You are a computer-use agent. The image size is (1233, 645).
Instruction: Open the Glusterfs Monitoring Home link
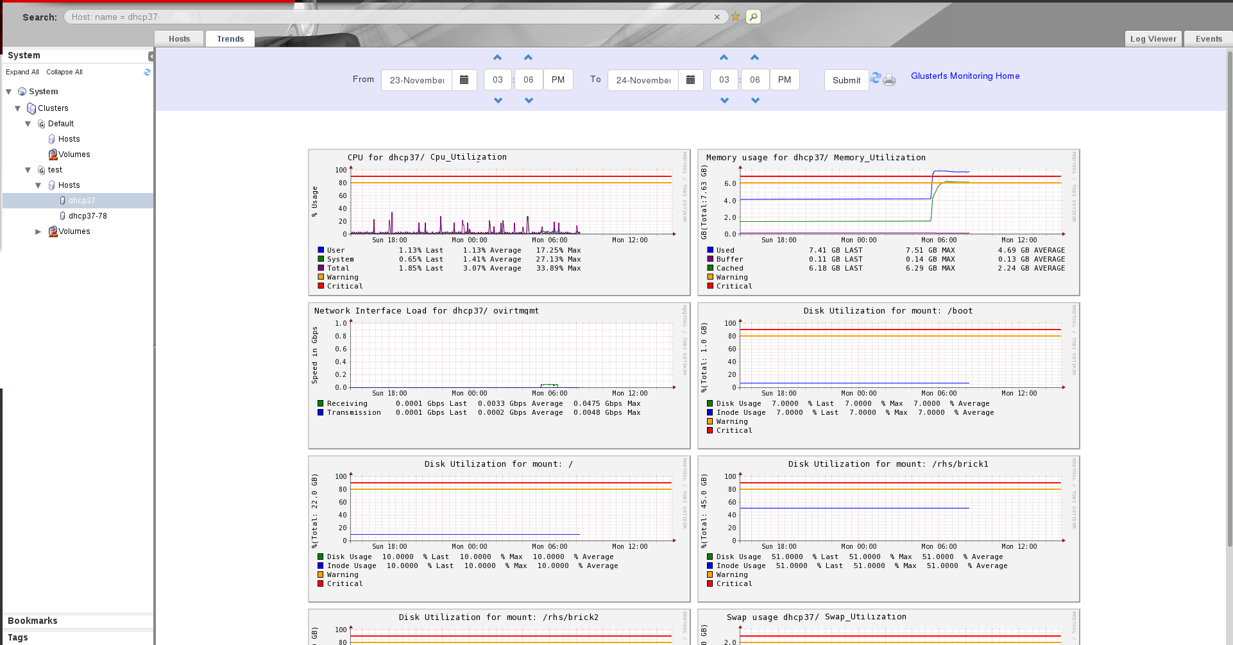(x=965, y=76)
